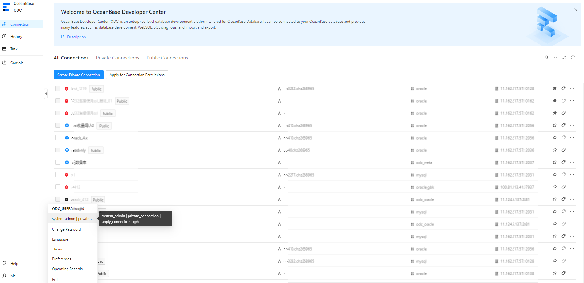Select Change Password from the user menu
584x283 pixels.
[66, 229]
